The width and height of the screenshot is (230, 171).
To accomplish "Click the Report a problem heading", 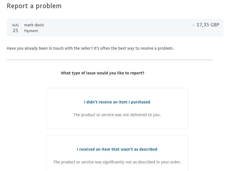I will click(34, 6).
